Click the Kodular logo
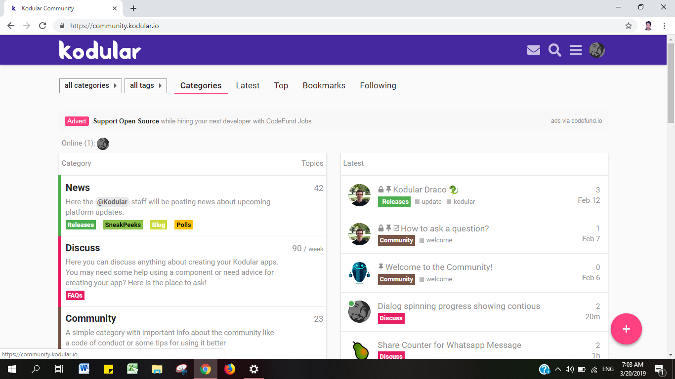Screen dimensions: 675x379 (x=100, y=50)
